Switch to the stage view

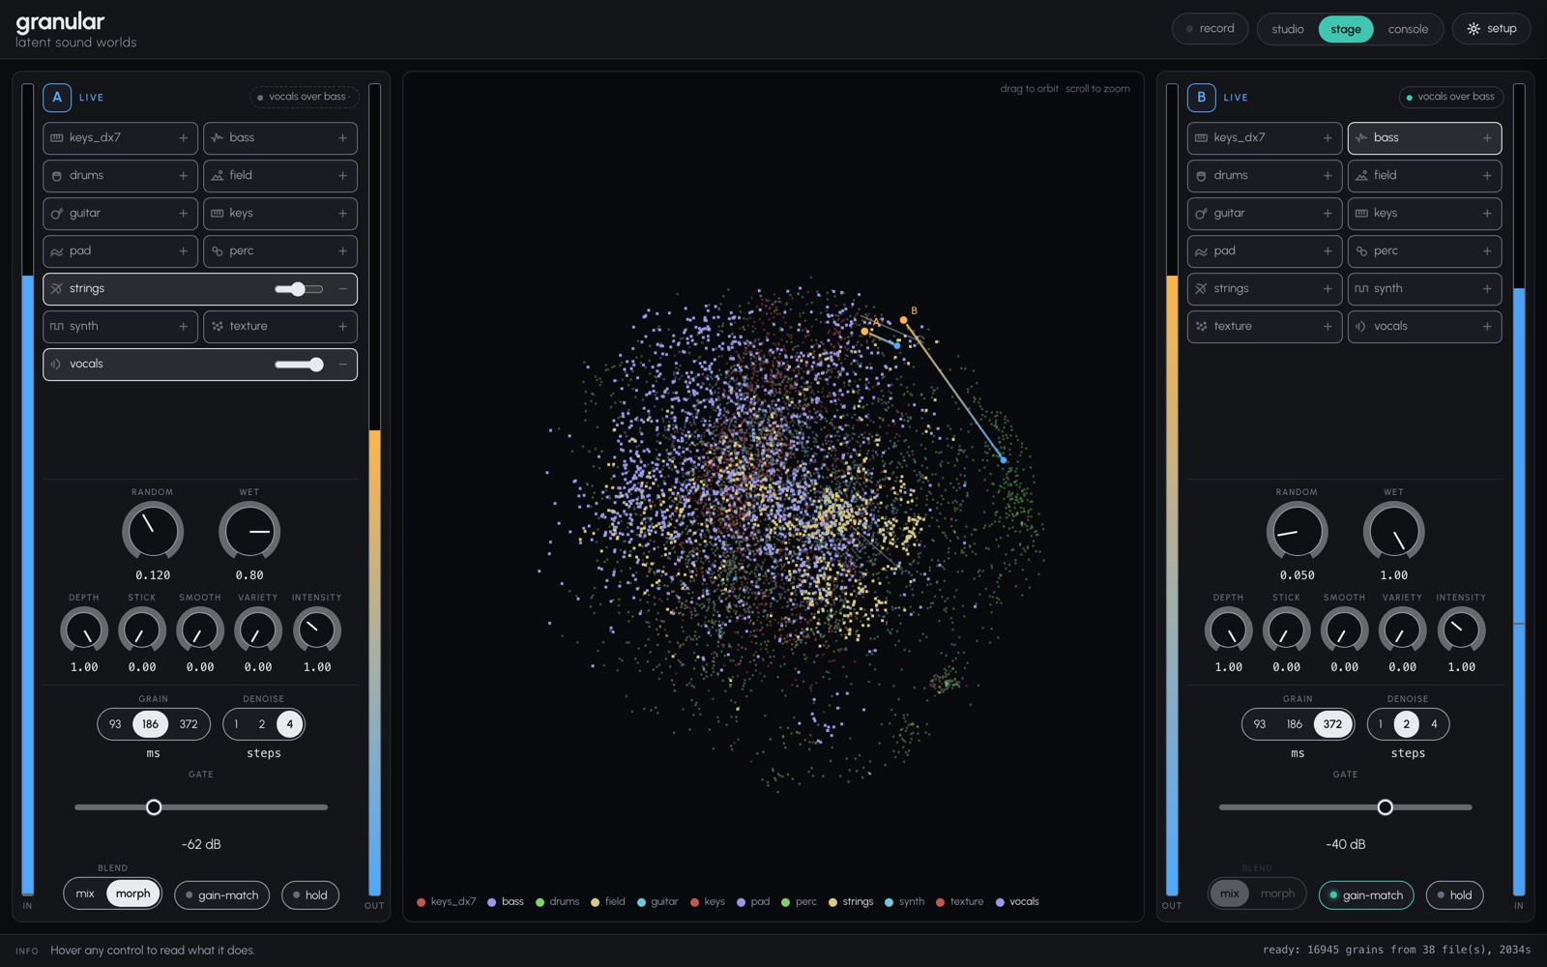pyautogui.click(x=1346, y=29)
